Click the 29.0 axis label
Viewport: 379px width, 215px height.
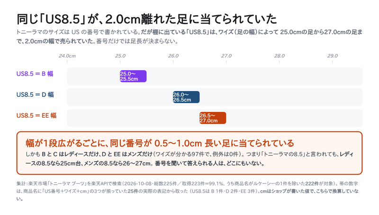pos(333,56)
